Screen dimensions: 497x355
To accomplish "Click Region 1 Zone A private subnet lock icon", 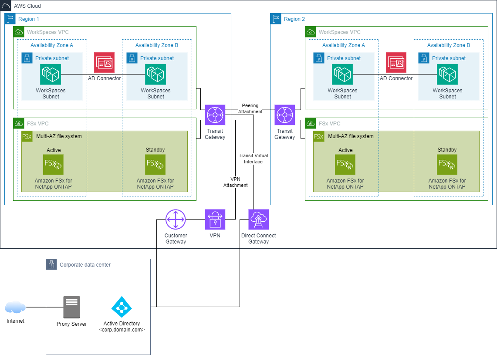I will [27, 58].
